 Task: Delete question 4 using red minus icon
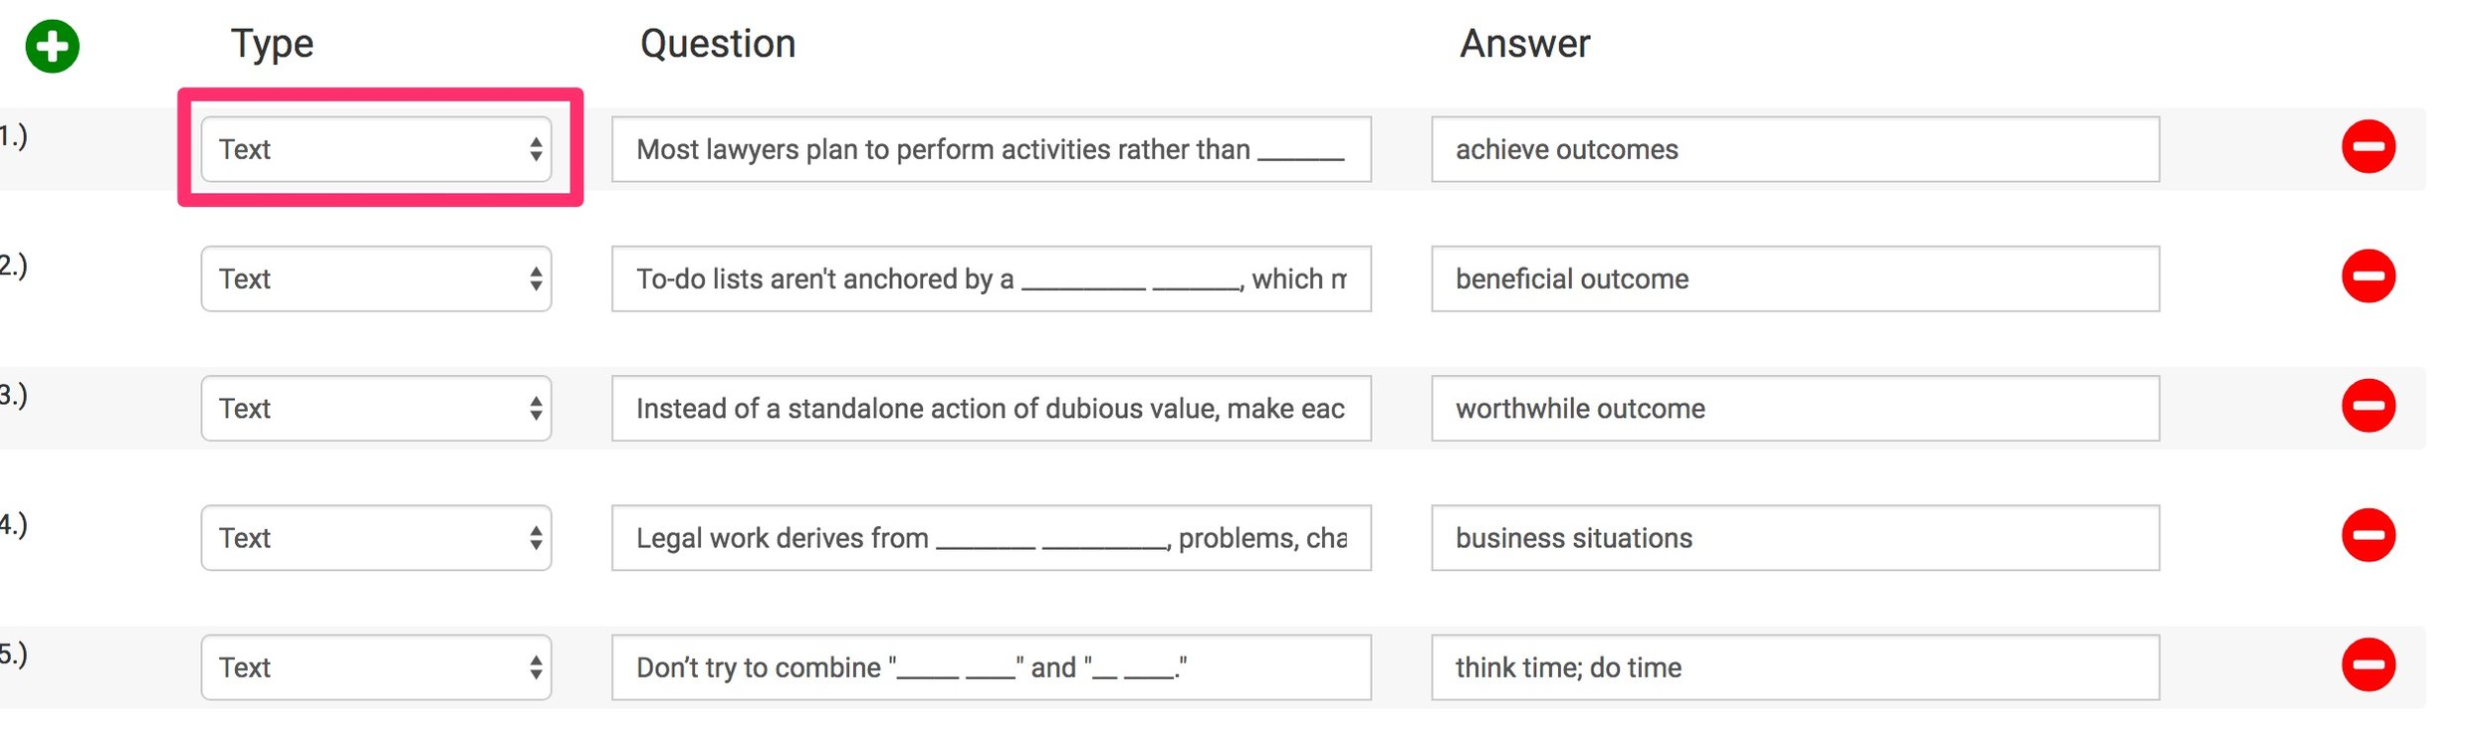(2369, 535)
